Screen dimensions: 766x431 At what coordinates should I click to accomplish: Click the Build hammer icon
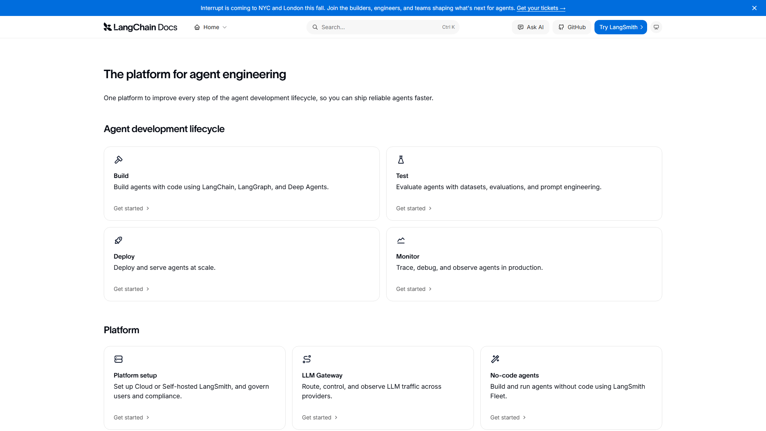(x=118, y=160)
